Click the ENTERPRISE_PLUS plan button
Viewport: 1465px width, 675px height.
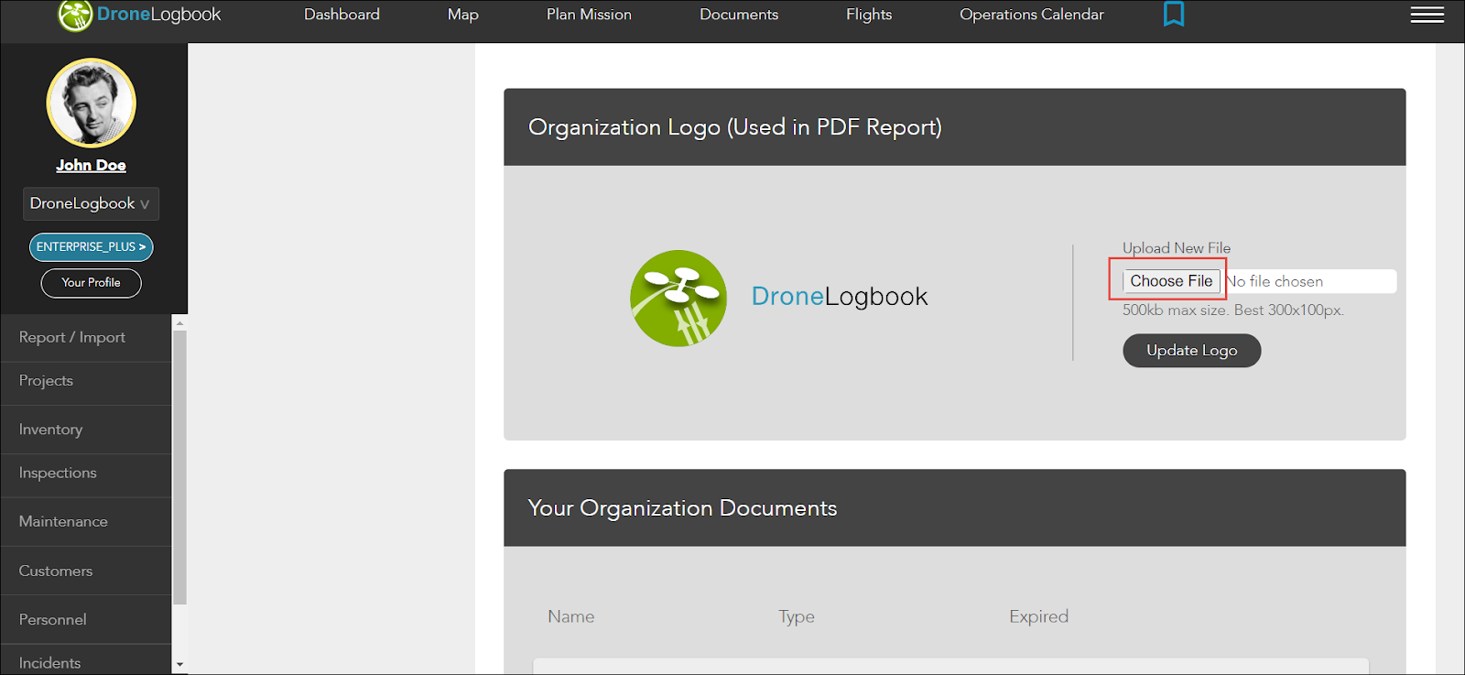[92, 246]
